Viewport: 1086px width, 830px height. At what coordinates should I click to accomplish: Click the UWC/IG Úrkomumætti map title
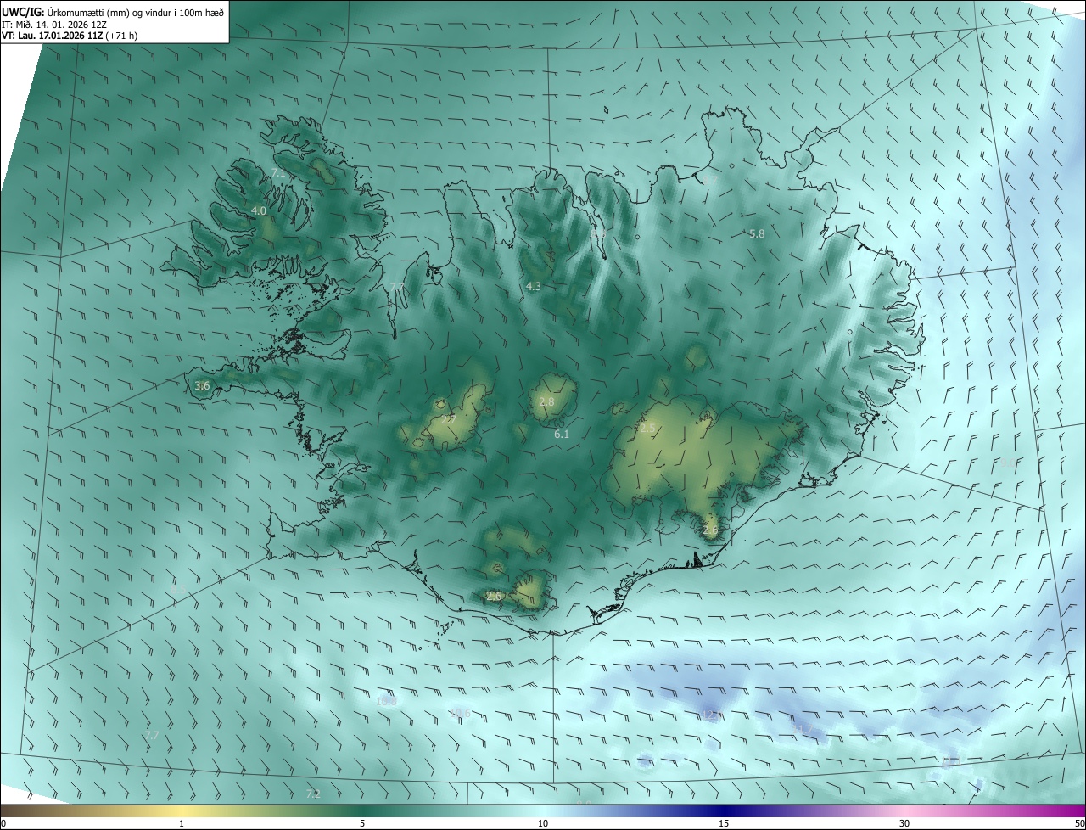[x=113, y=12]
